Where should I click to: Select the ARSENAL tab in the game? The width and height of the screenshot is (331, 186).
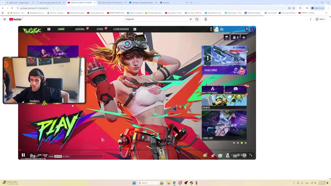click(x=80, y=29)
